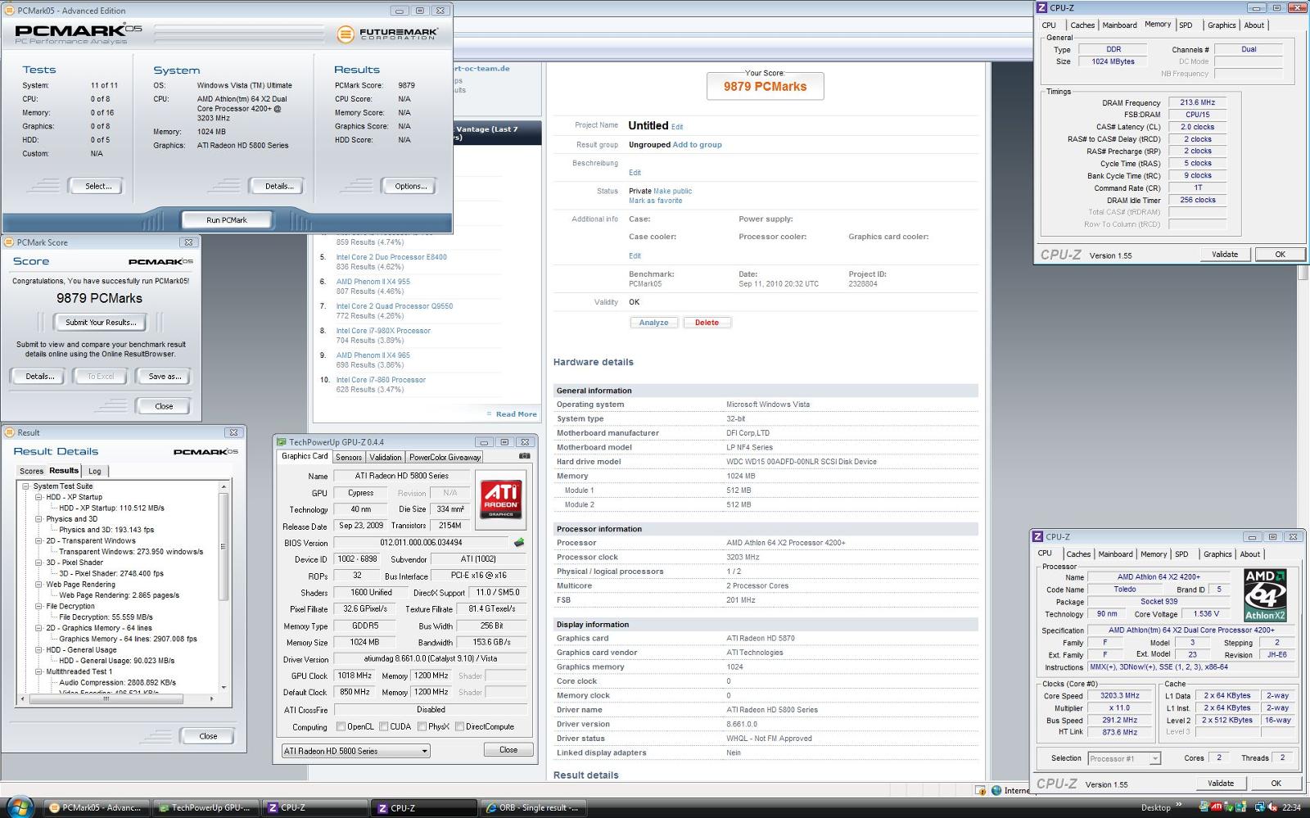Switch to the Scores tab in Result Details
The image size is (1310, 818).
[x=31, y=472]
